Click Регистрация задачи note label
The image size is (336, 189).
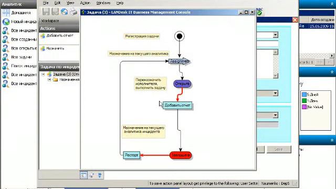(142, 36)
